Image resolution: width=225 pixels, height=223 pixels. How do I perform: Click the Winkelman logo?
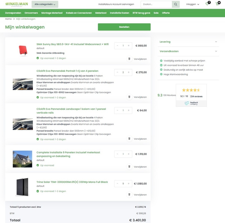tap(17, 4)
